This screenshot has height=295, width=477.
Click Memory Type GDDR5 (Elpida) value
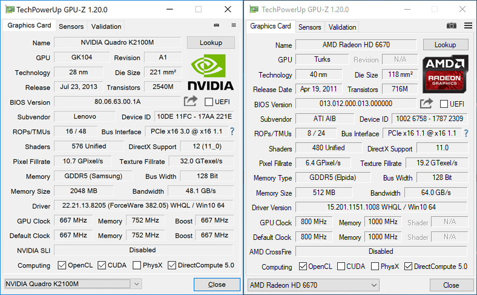[333, 177]
